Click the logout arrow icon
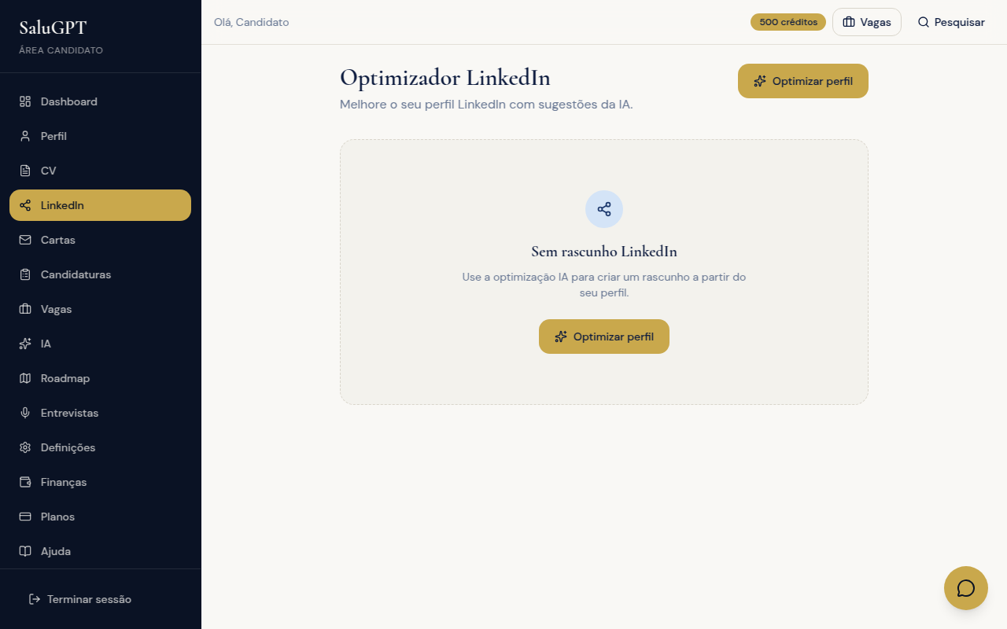Screen dimensions: 1007x629 pos(35,599)
